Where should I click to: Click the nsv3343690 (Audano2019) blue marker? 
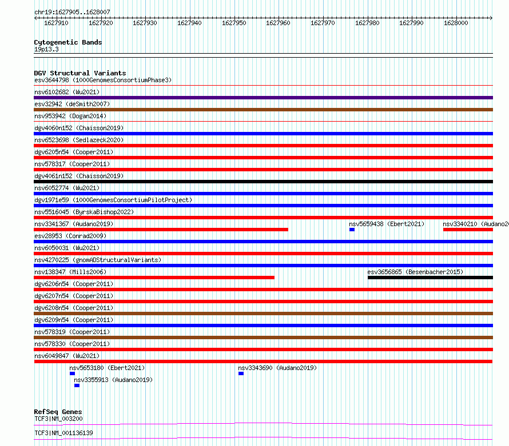tap(241, 373)
